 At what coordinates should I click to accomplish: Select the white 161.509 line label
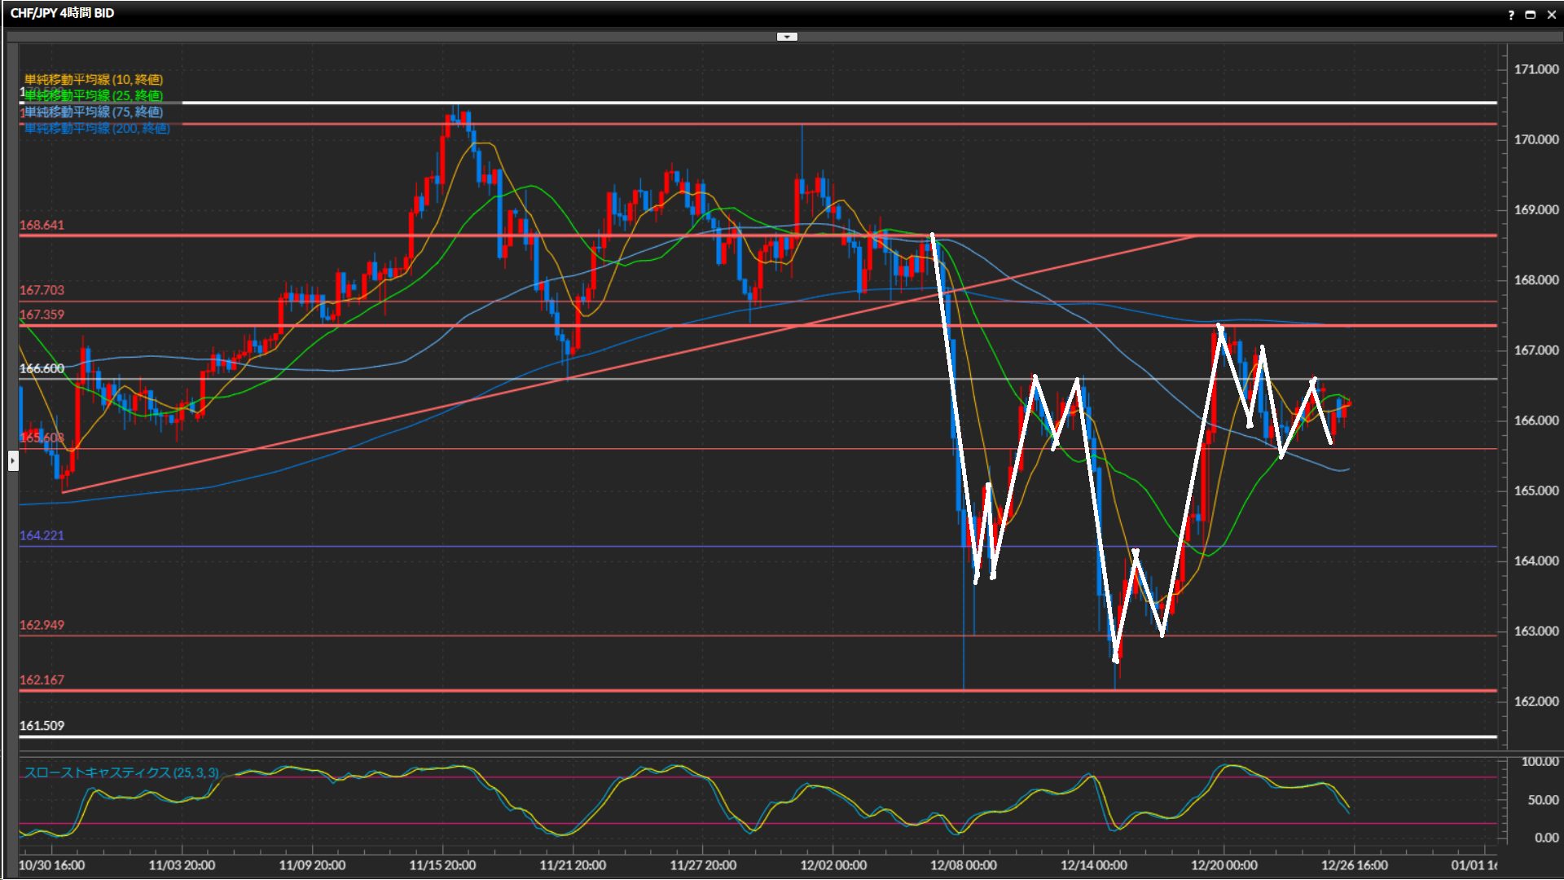(x=42, y=725)
